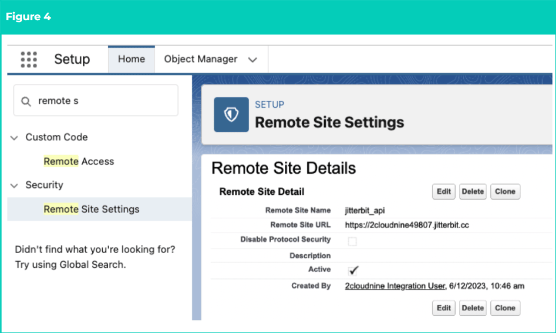Click the search magnifier icon
The image size is (556, 333).
click(26, 102)
